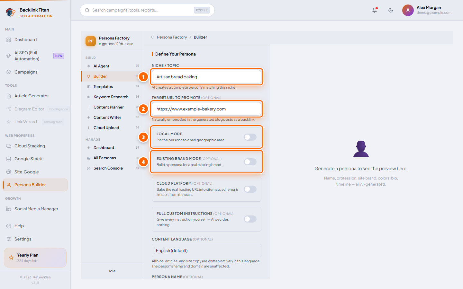Go to Keyword Research
Screen dimensions: 463x289
[x=113, y=97]
